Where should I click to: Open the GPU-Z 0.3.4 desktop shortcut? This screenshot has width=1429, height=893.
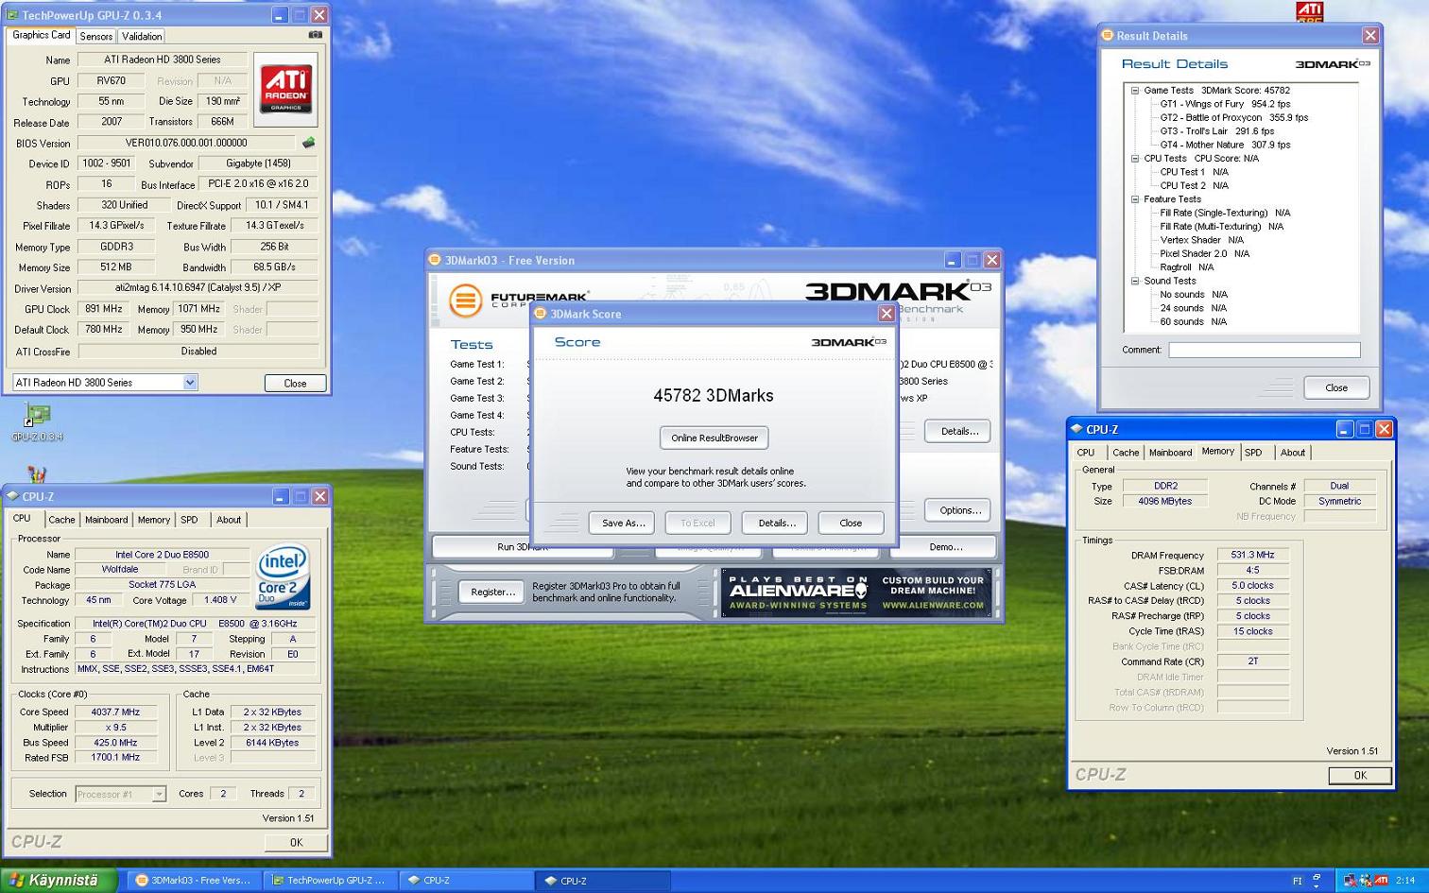(x=37, y=422)
